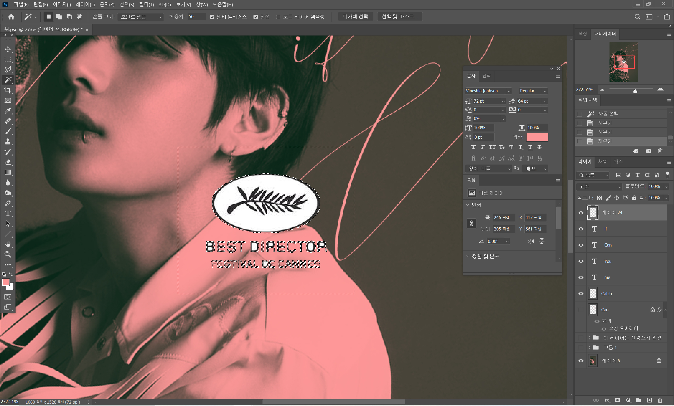
Task: Select the Crop tool
Action: click(8, 90)
